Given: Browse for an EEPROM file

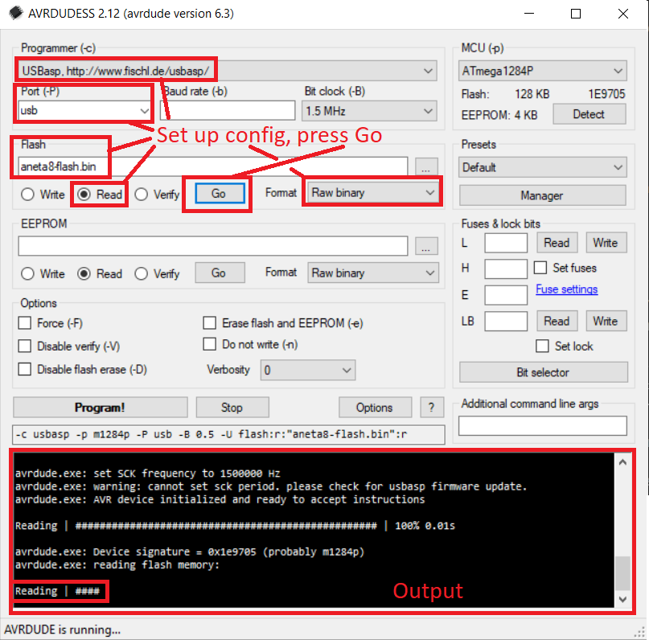Looking at the screenshot, I should tap(426, 246).
